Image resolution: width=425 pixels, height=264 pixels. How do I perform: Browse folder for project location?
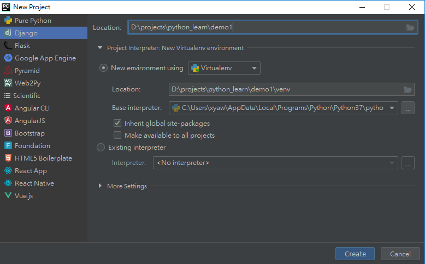[x=410, y=27]
